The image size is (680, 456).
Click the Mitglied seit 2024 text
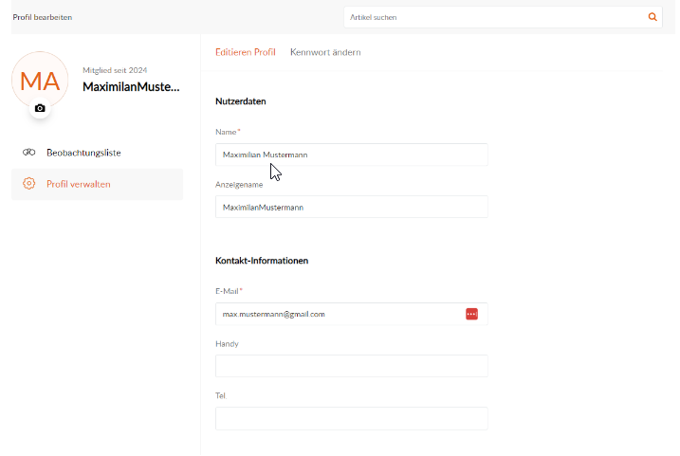[x=115, y=70]
